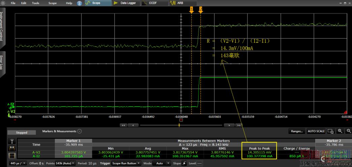Click the Charge value 850 pA h
This screenshot has height=167, width=352.
tap(297, 156)
